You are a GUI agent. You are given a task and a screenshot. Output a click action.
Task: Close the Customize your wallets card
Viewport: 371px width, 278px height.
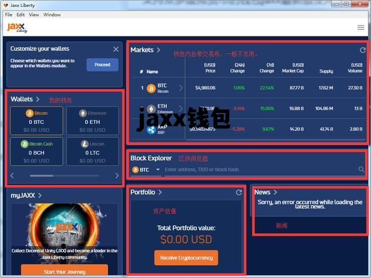[x=116, y=49]
